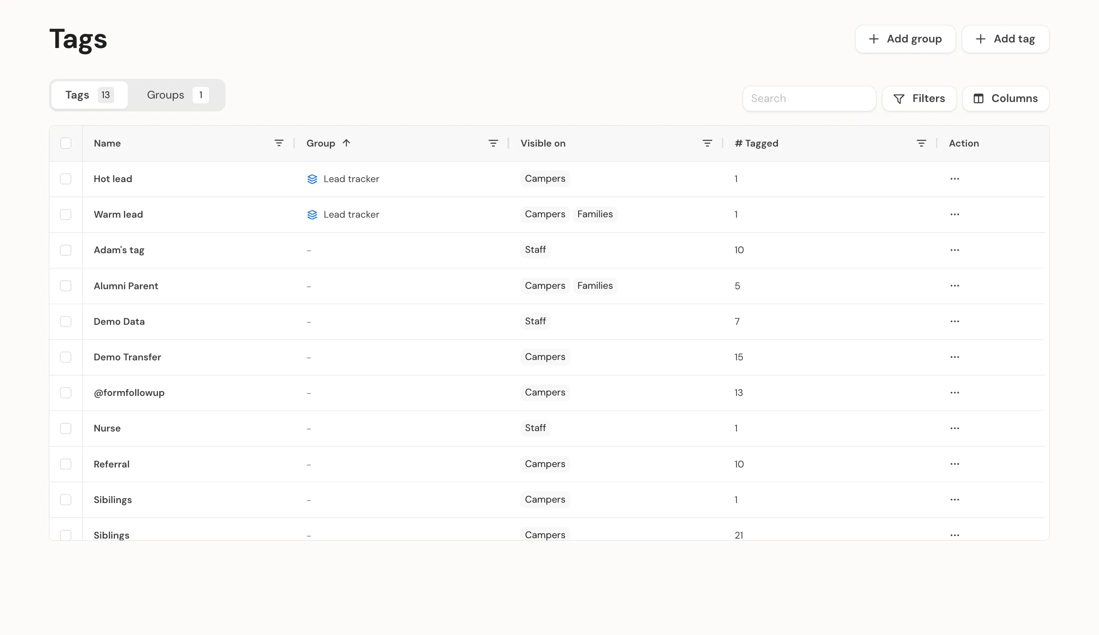The image size is (1099, 635).
Task: Check the @formfollowup row checkbox
Action: pos(66,393)
